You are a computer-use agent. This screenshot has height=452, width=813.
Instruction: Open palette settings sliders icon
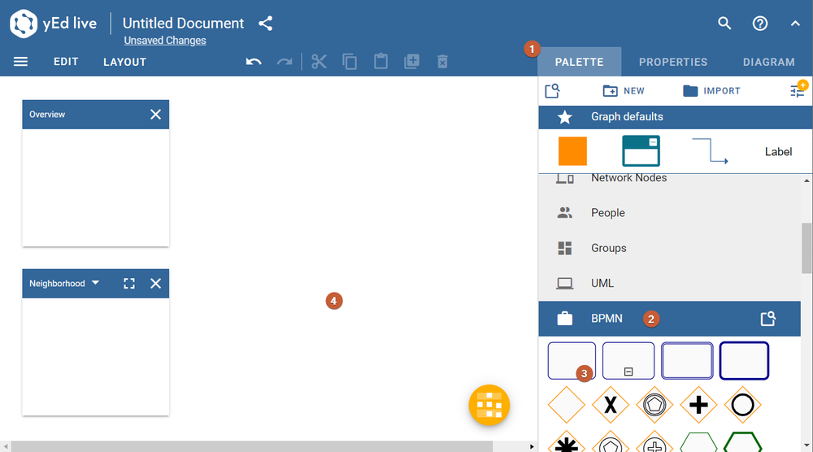(x=798, y=90)
